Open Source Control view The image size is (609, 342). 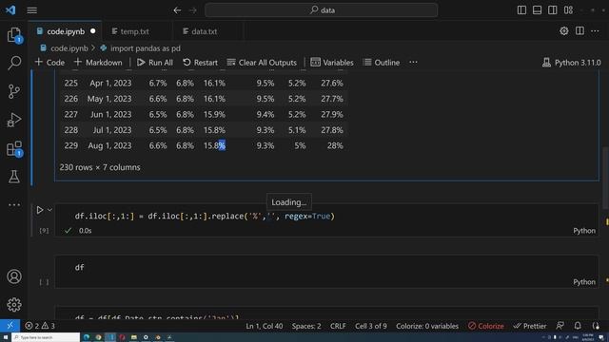pyautogui.click(x=14, y=91)
